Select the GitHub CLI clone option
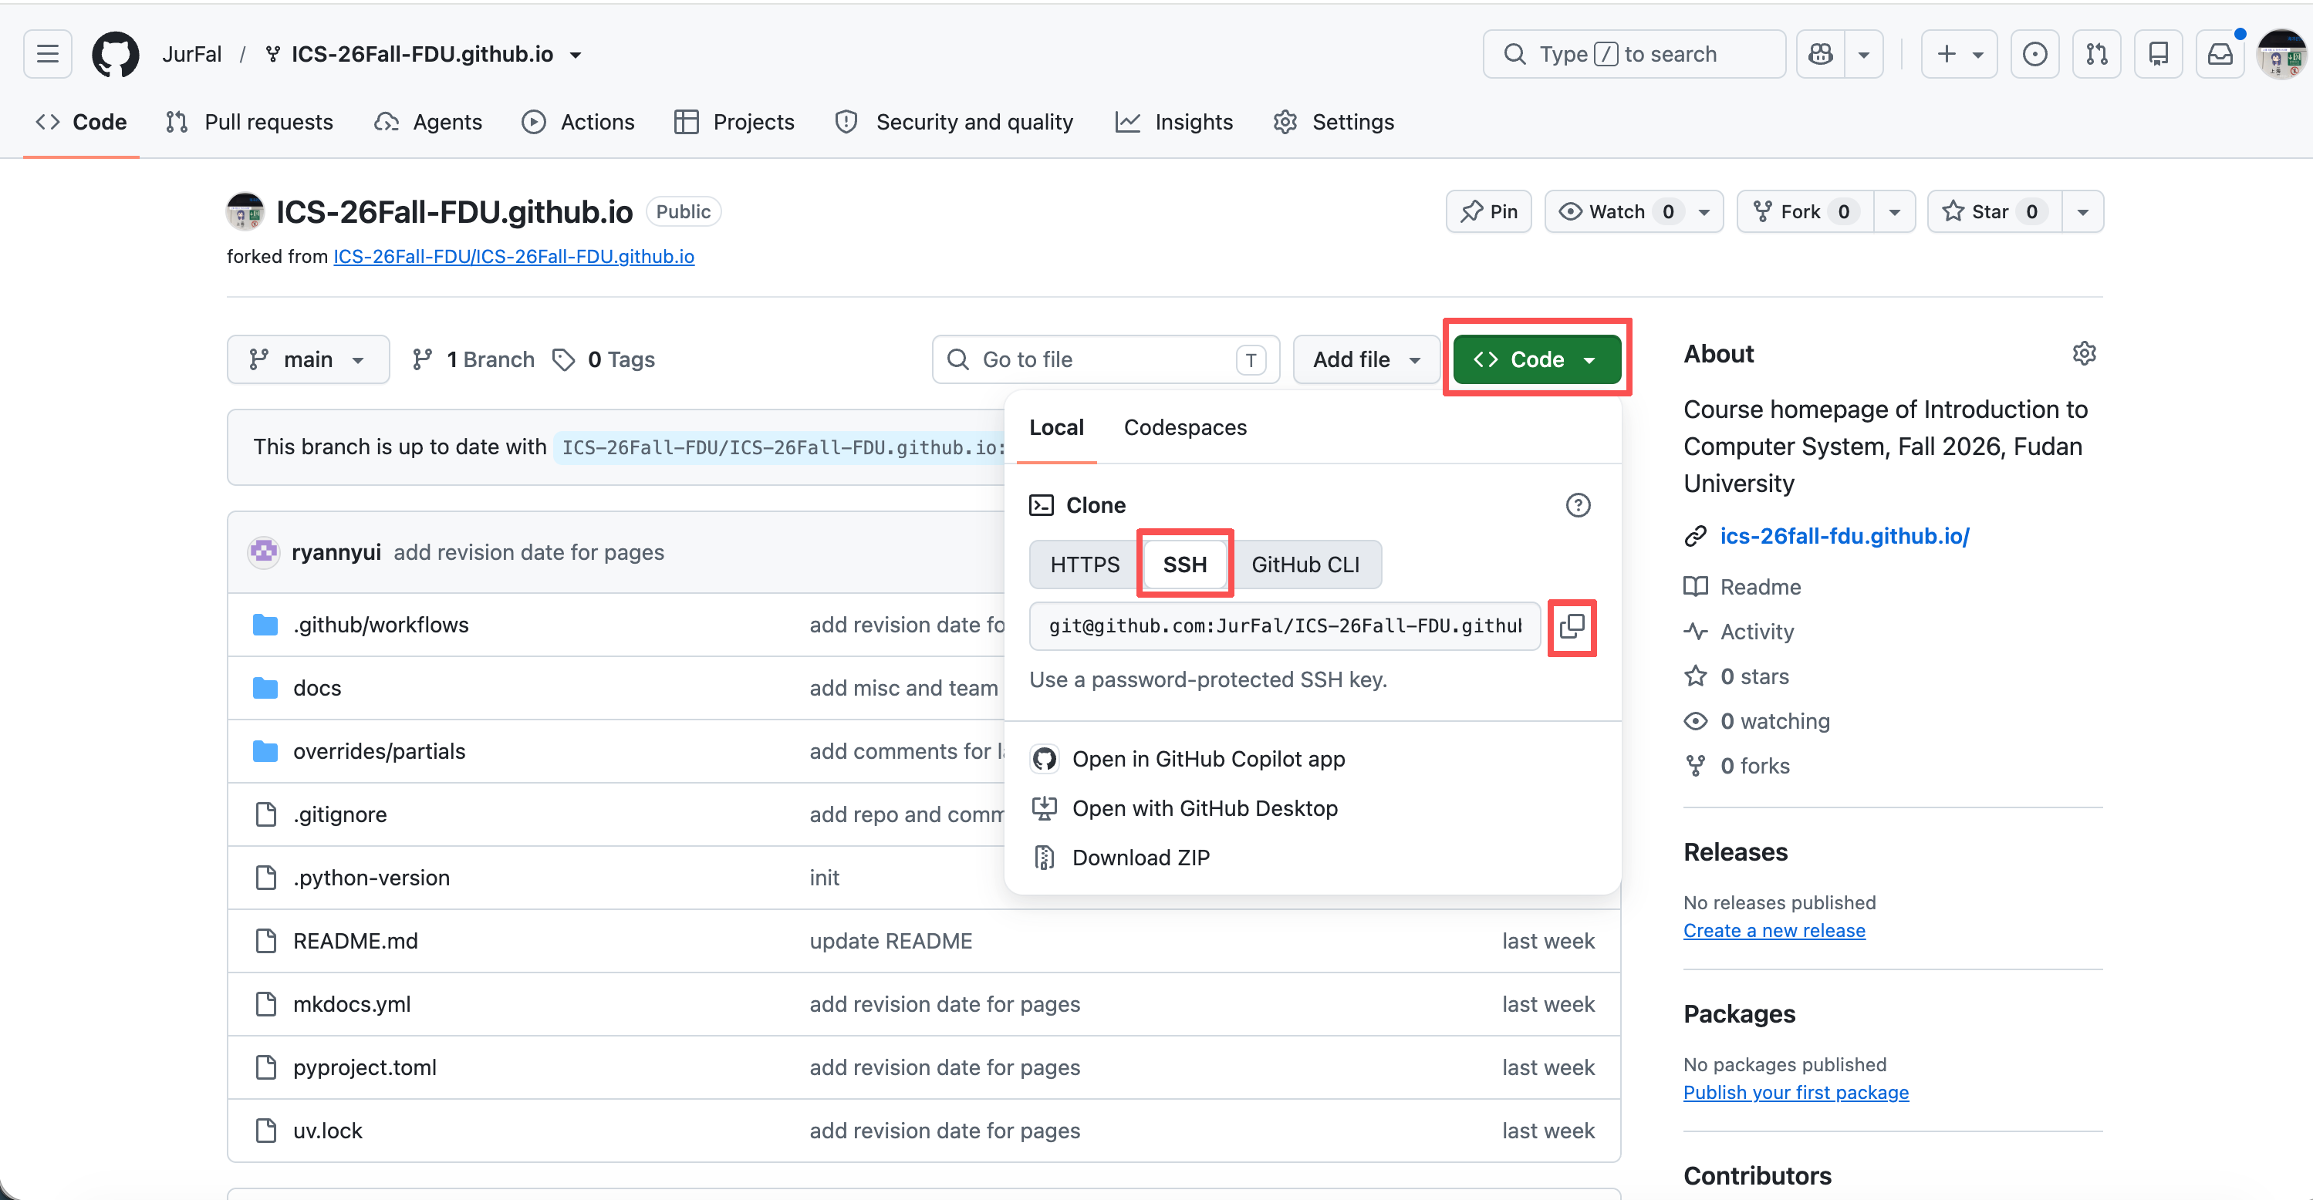 1305,565
